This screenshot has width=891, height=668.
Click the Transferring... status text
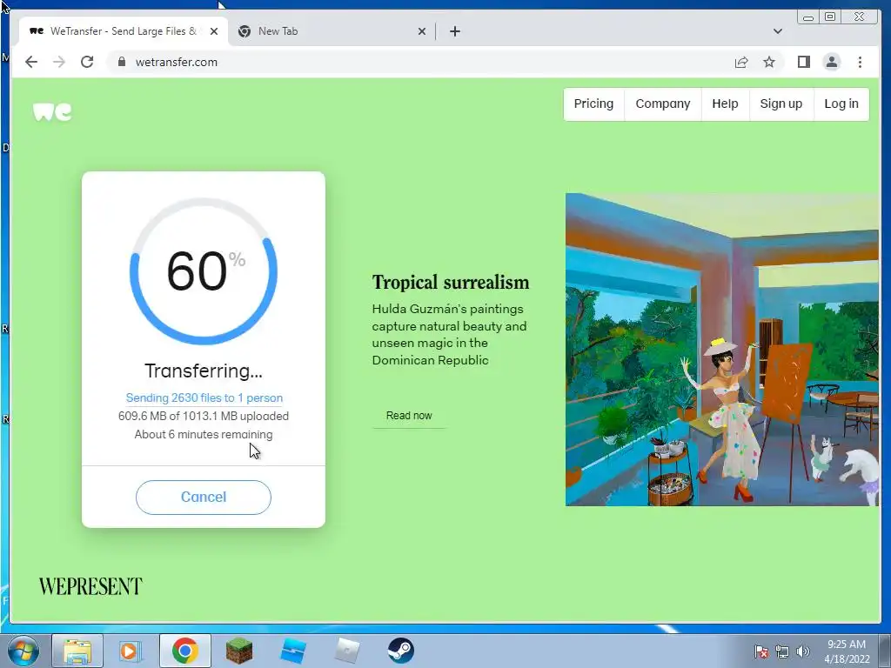(204, 371)
